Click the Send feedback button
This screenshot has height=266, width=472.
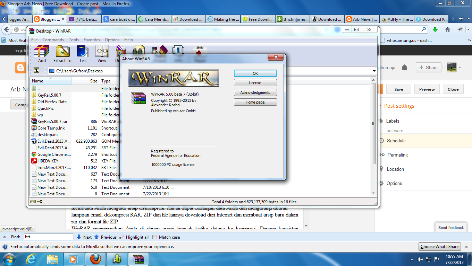tap(451, 228)
